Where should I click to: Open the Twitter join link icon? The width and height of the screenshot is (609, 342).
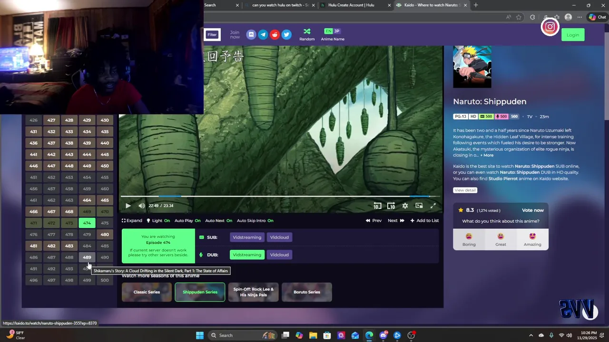click(x=286, y=35)
